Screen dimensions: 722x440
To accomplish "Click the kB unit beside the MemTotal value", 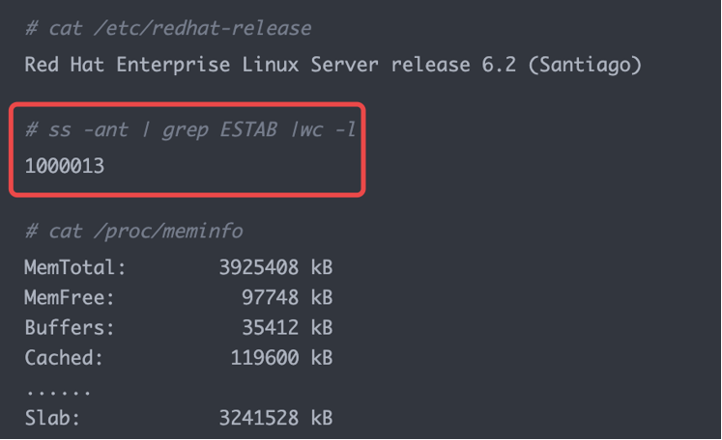I will tap(322, 267).
